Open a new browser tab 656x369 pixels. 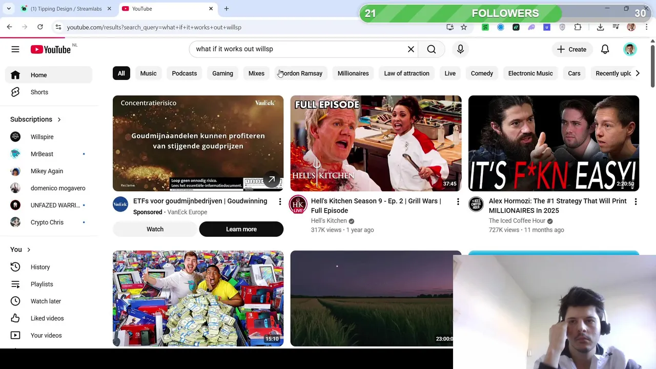coord(227,9)
